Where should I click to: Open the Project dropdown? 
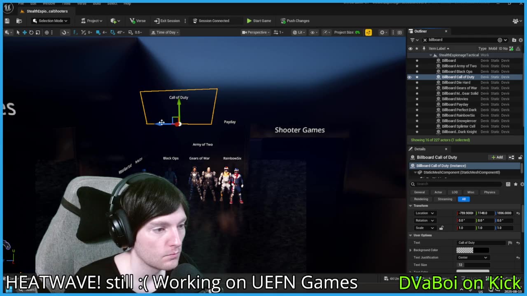(91, 21)
